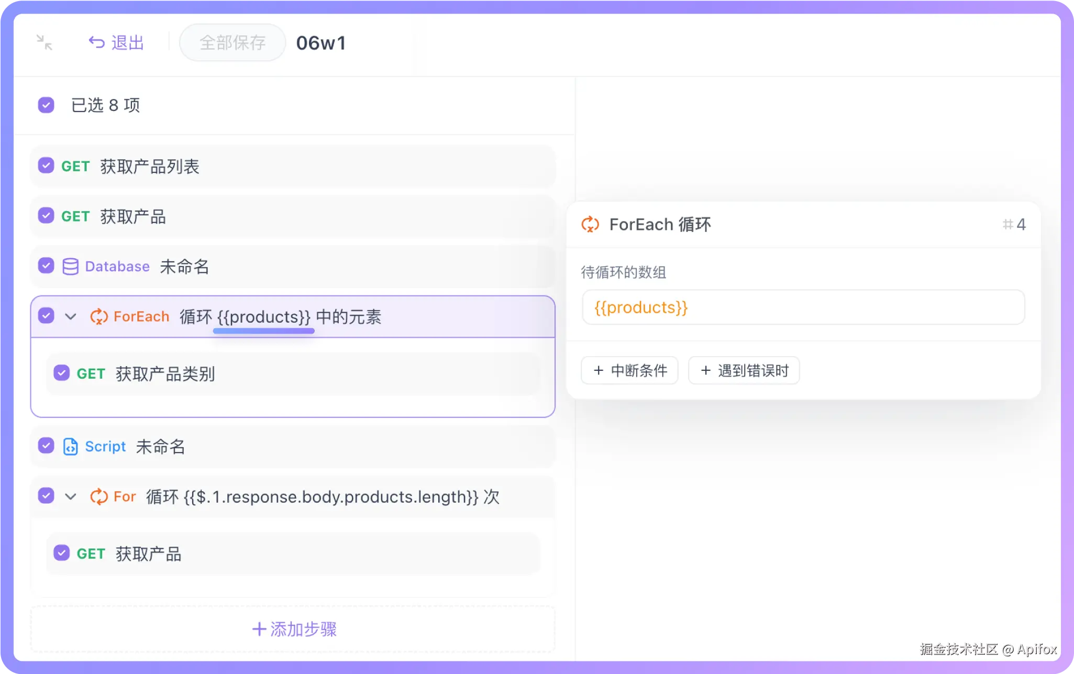Image resolution: width=1074 pixels, height=674 pixels.
Task: Click the Script step file icon
Action: coord(70,447)
